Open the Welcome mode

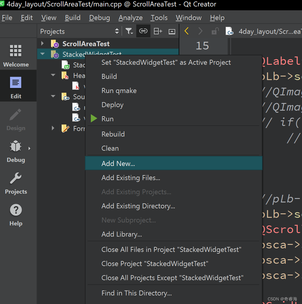16,56
